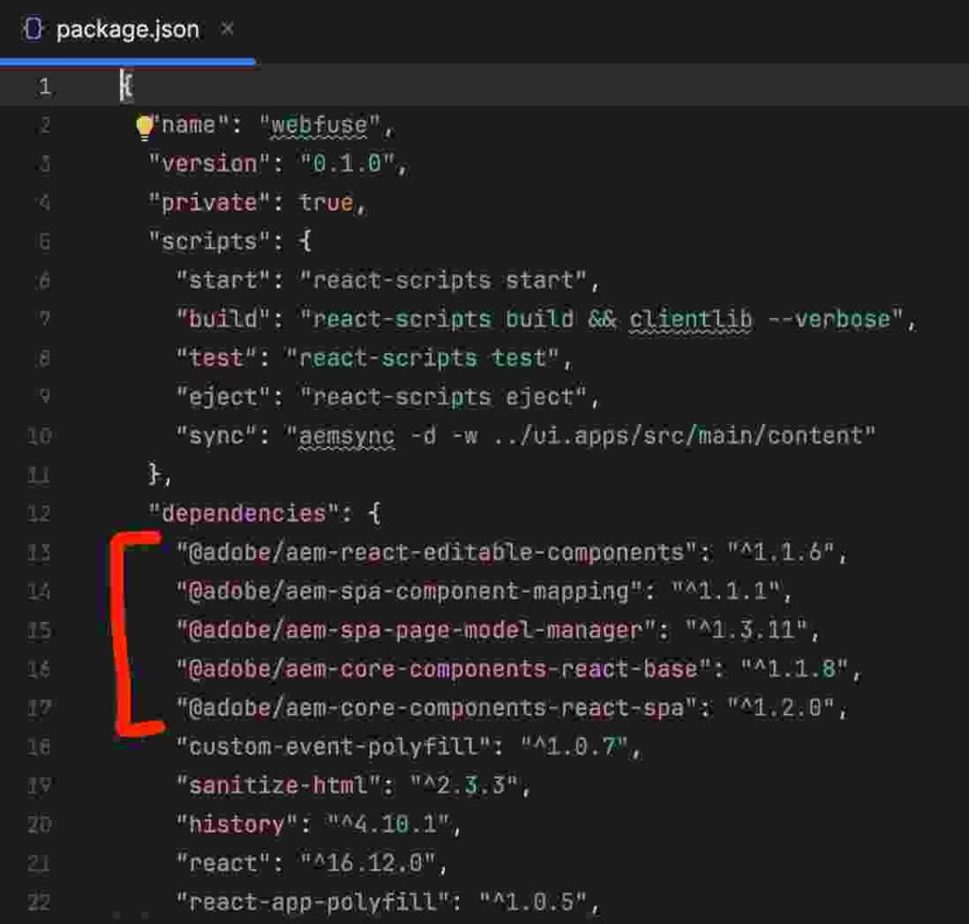Click the "^1.1.8" version value

tap(795, 669)
